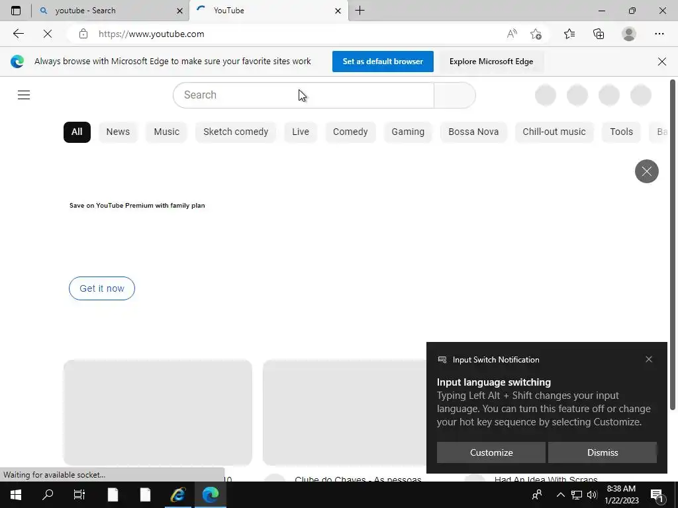The width and height of the screenshot is (678, 508).
Task: Open the Favorites list icon
Action: pyautogui.click(x=569, y=34)
